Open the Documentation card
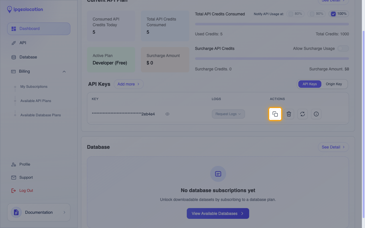This screenshot has height=228, width=365. pos(39,212)
